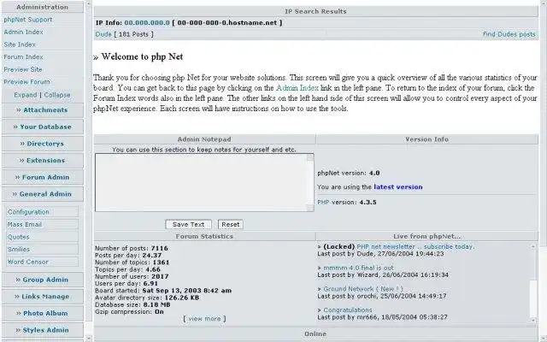Click the sidebar frame scroll up arrow

click(88, 3)
